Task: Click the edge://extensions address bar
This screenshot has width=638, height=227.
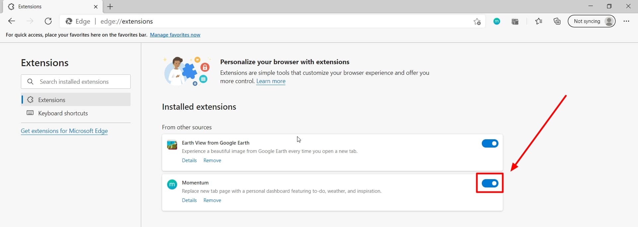Action: [266, 21]
